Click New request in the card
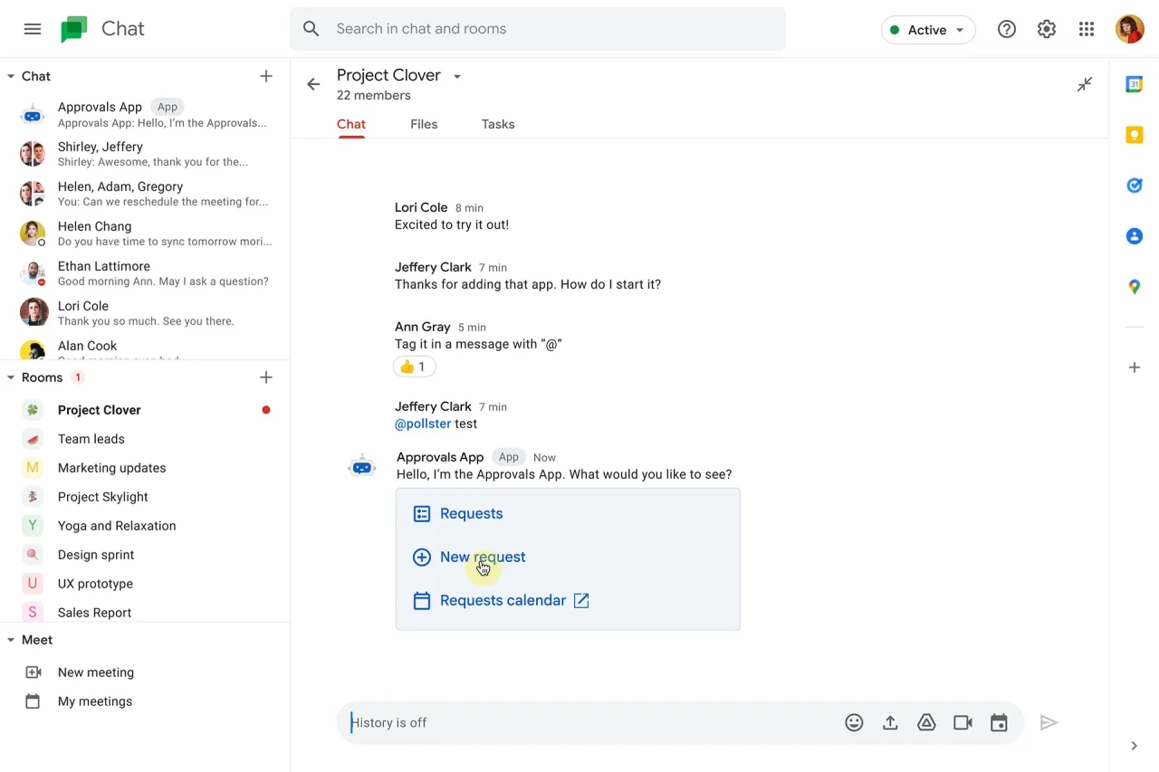Screen dimensions: 1159x772 click(x=469, y=557)
